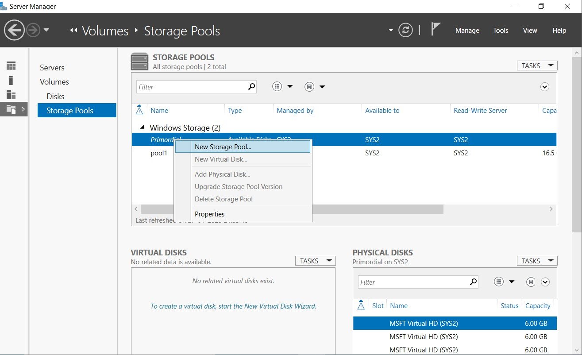Screen dimensions: 582x355
Task: Expand storage pools TASKS dropdown
Action: 537,66
